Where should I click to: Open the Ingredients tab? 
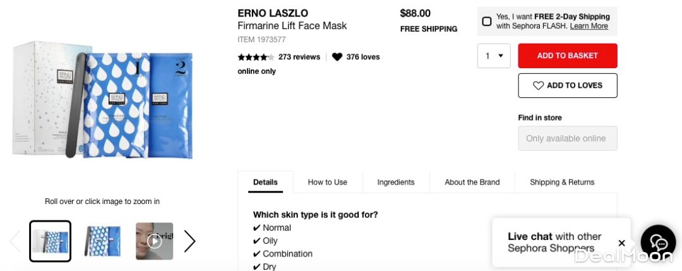[396, 182]
